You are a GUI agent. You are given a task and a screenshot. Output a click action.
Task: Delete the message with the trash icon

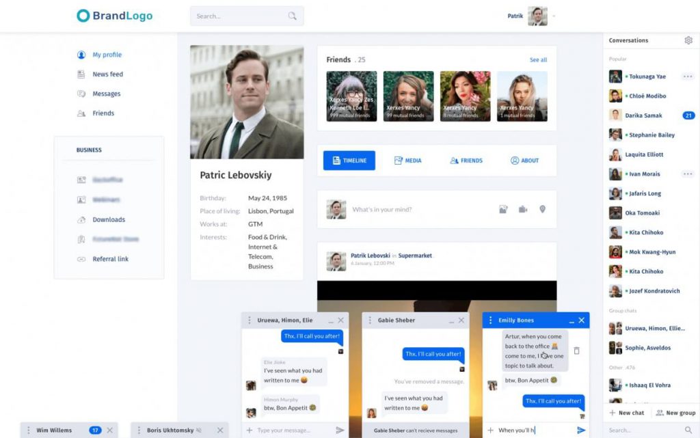576,351
